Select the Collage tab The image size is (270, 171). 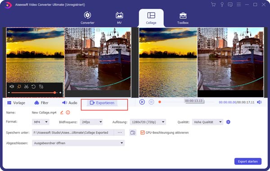[x=151, y=18]
